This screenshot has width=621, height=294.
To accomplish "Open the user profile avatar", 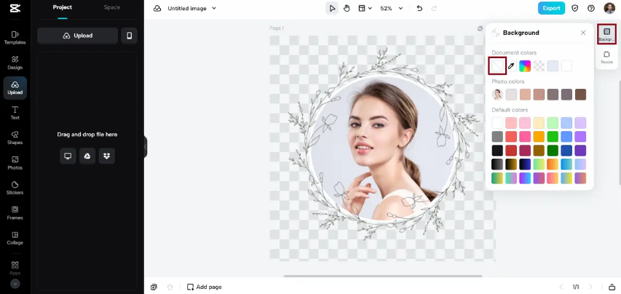I will click(x=609, y=8).
